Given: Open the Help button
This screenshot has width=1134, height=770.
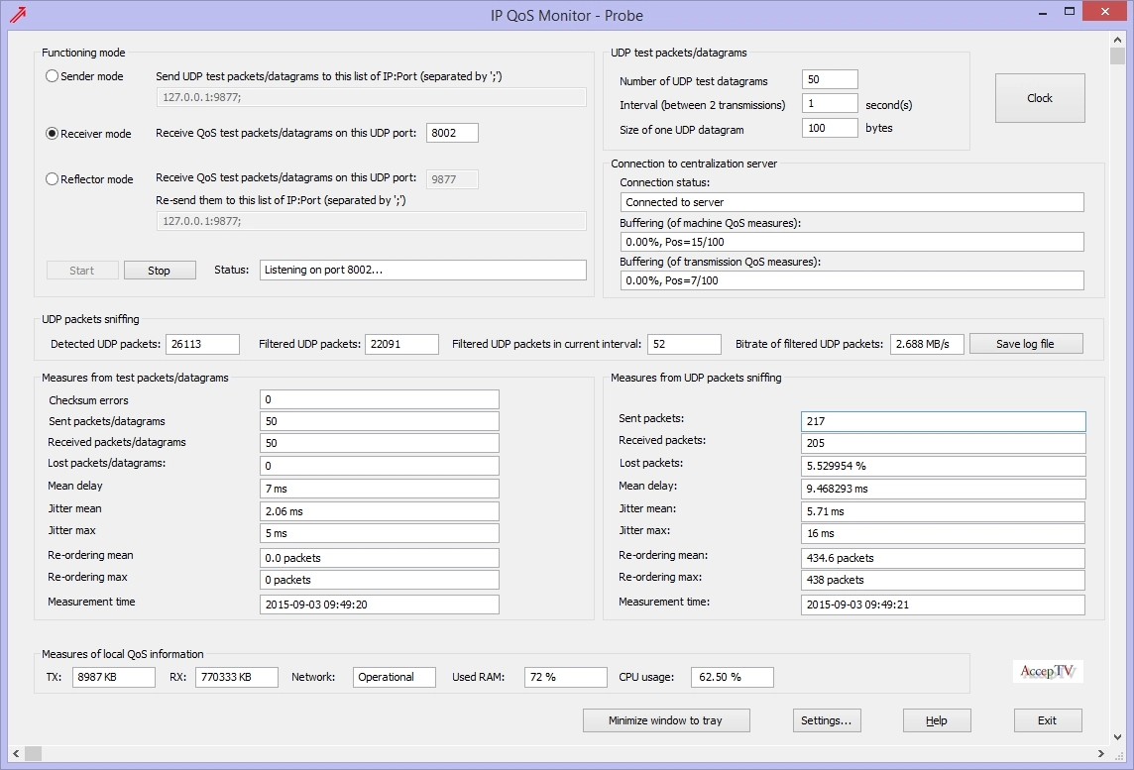Looking at the screenshot, I should point(937,720).
